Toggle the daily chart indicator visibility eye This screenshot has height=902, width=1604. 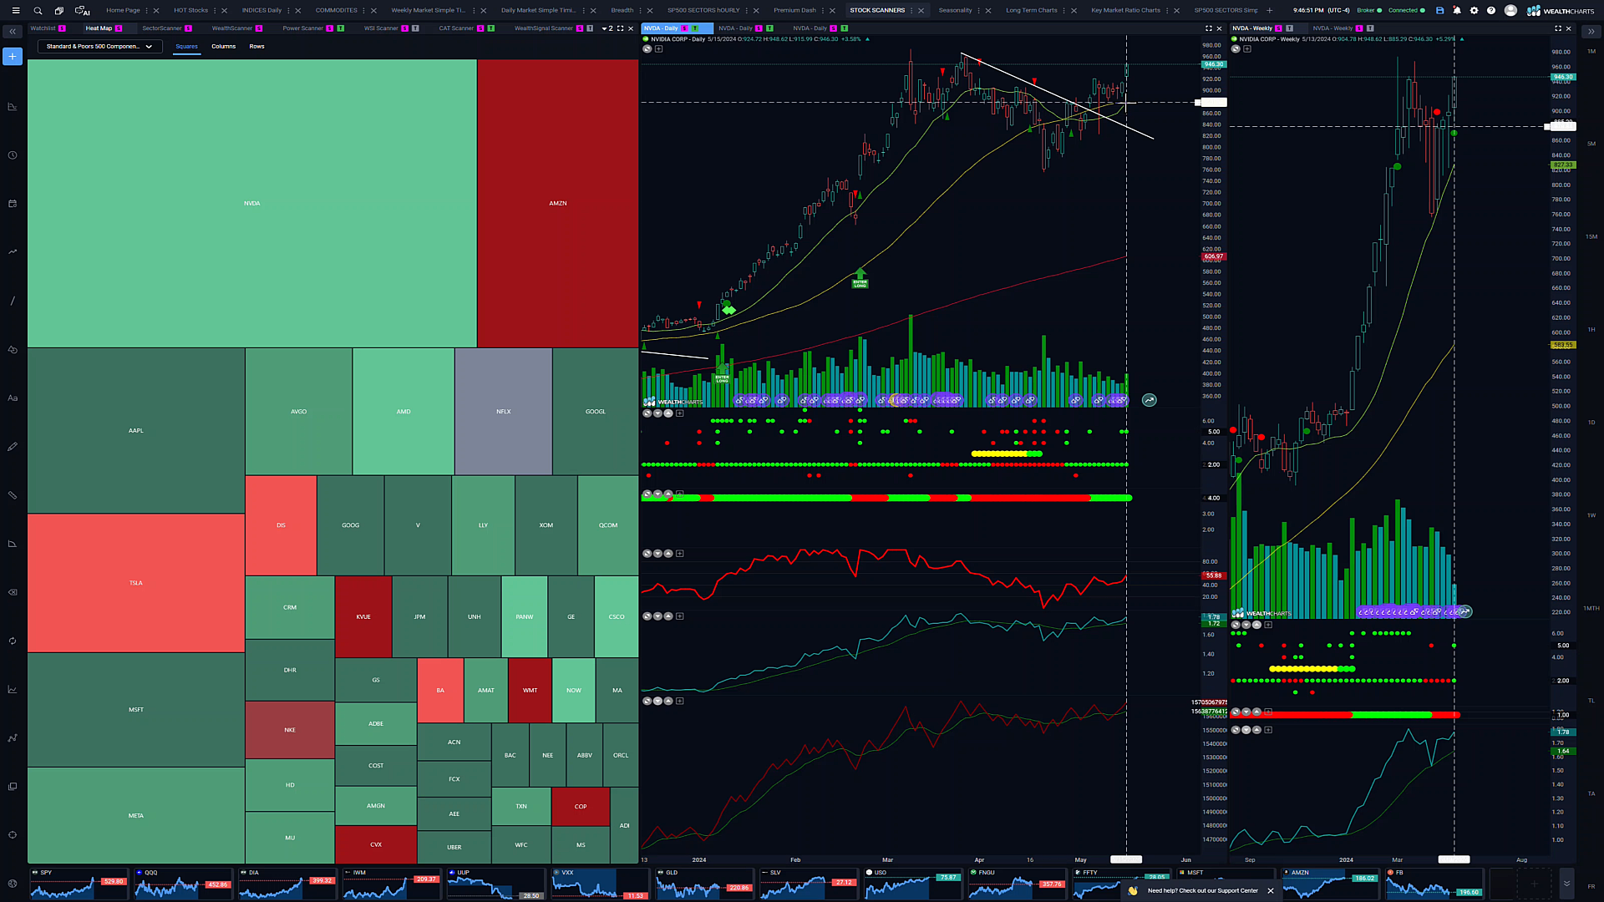click(x=647, y=48)
